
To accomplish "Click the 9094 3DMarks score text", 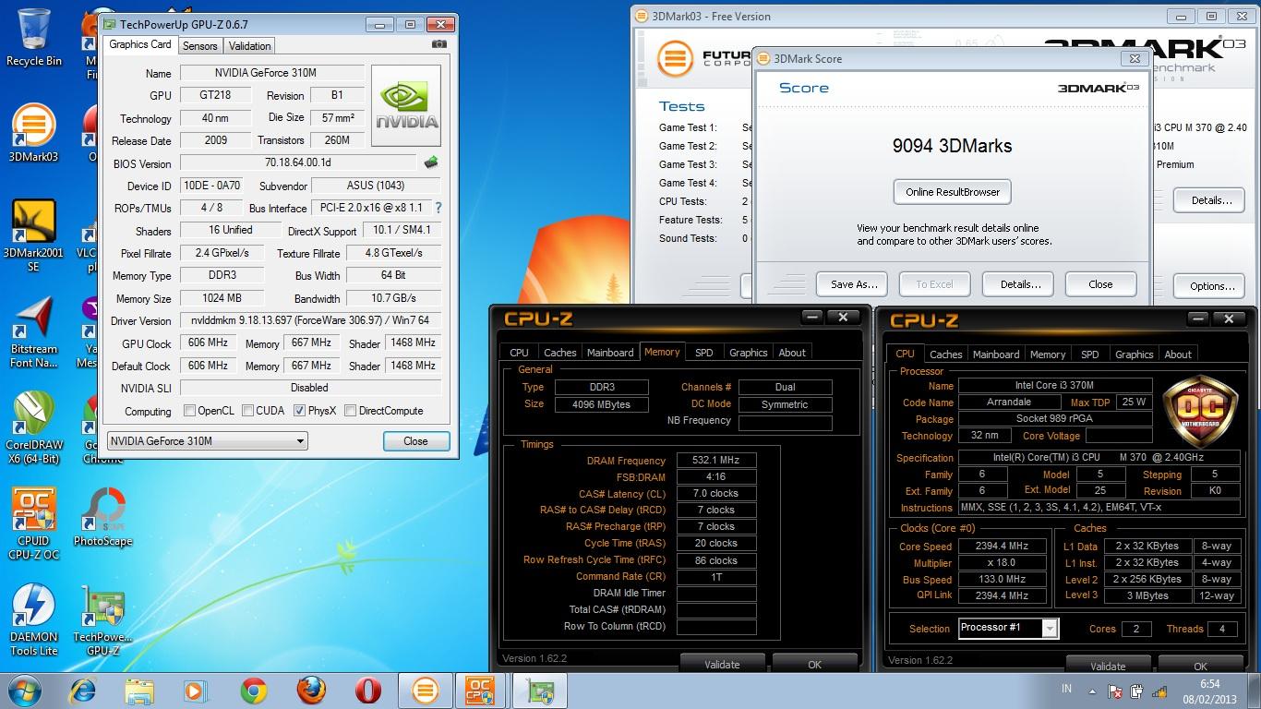I will [x=952, y=146].
